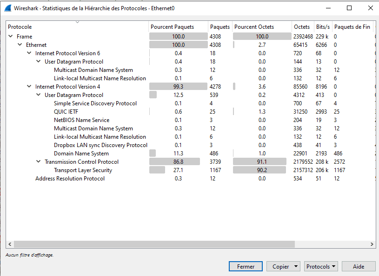Minimize the Wireshark statistics window
Image resolution: width=379 pixels, height=276 pixels.
(328, 8)
